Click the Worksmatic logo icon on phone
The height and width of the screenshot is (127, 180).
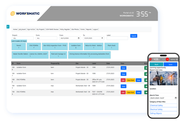(150, 59)
